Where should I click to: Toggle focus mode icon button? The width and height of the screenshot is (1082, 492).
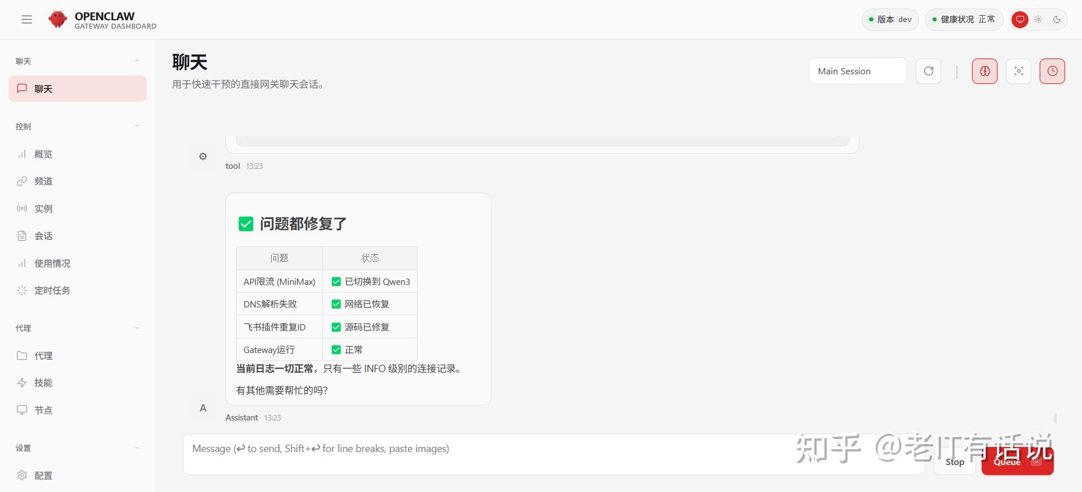(1019, 71)
